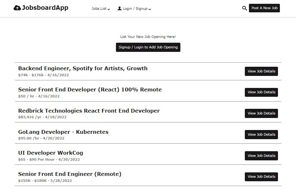Viewport: 296px width, 192px height.
Task: Click 'List Your New Job Opening Here!' text
Action: pyautogui.click(x=148, y=36)
